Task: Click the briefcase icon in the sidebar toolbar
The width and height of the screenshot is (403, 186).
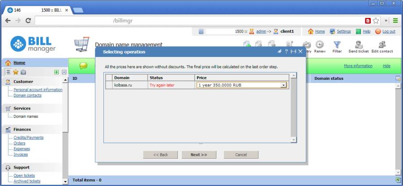Action: (x=23, y=72)
